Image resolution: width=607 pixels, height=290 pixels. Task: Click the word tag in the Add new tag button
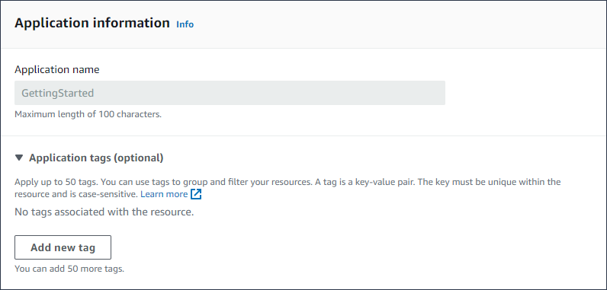pos(86,248)
